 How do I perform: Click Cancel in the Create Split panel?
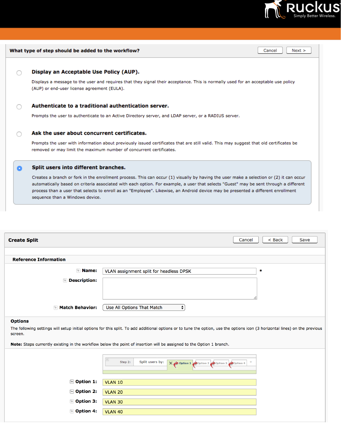tap(246, 240)
